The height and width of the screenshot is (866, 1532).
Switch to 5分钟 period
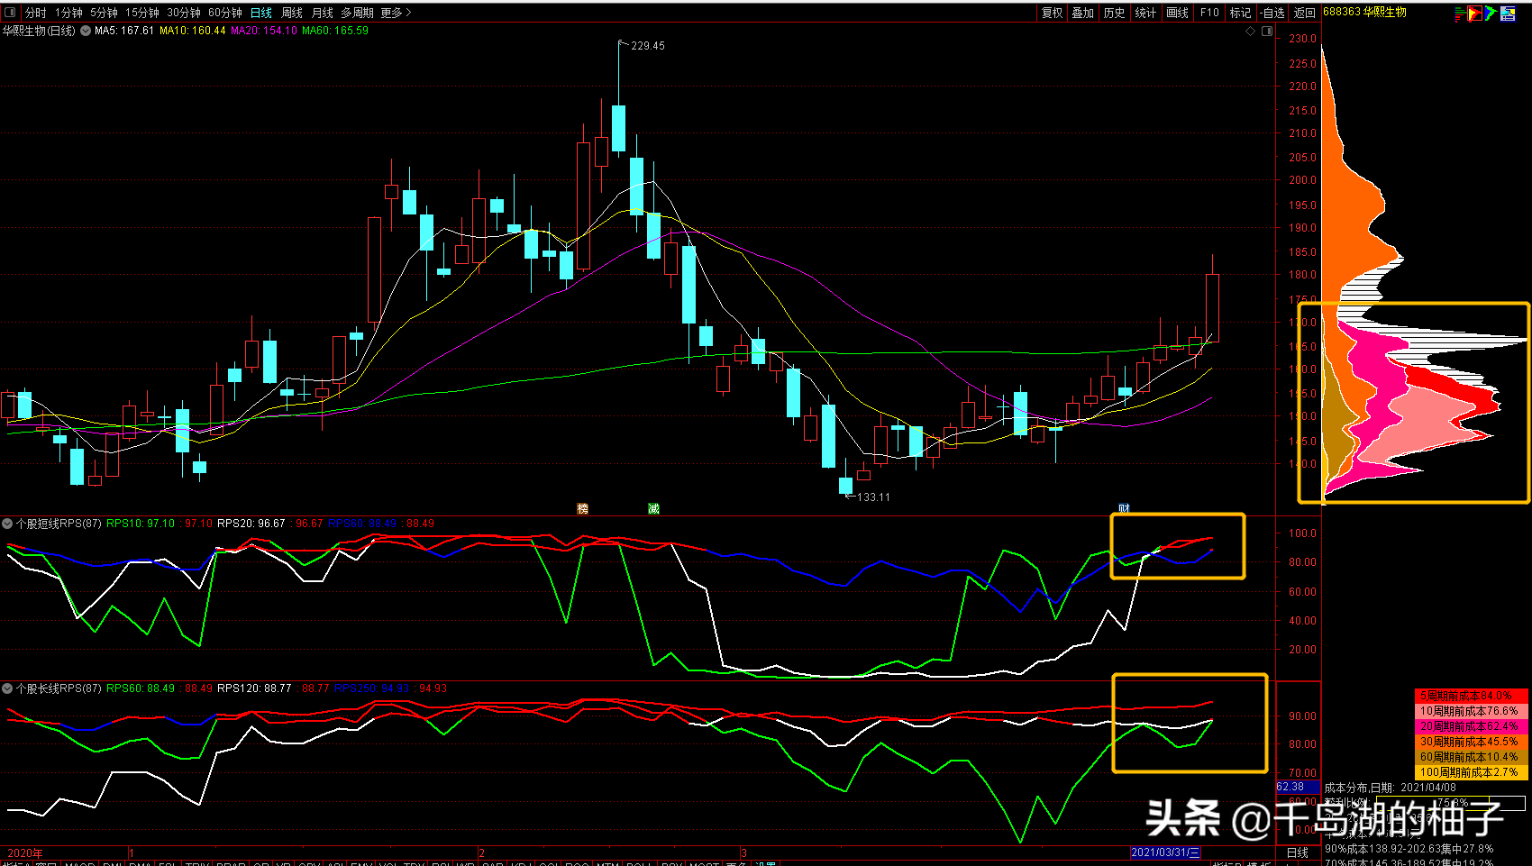tap(104, 13)
